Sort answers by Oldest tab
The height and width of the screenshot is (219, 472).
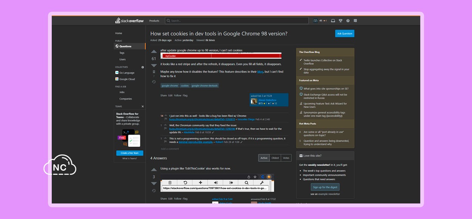tap(275, 158)
